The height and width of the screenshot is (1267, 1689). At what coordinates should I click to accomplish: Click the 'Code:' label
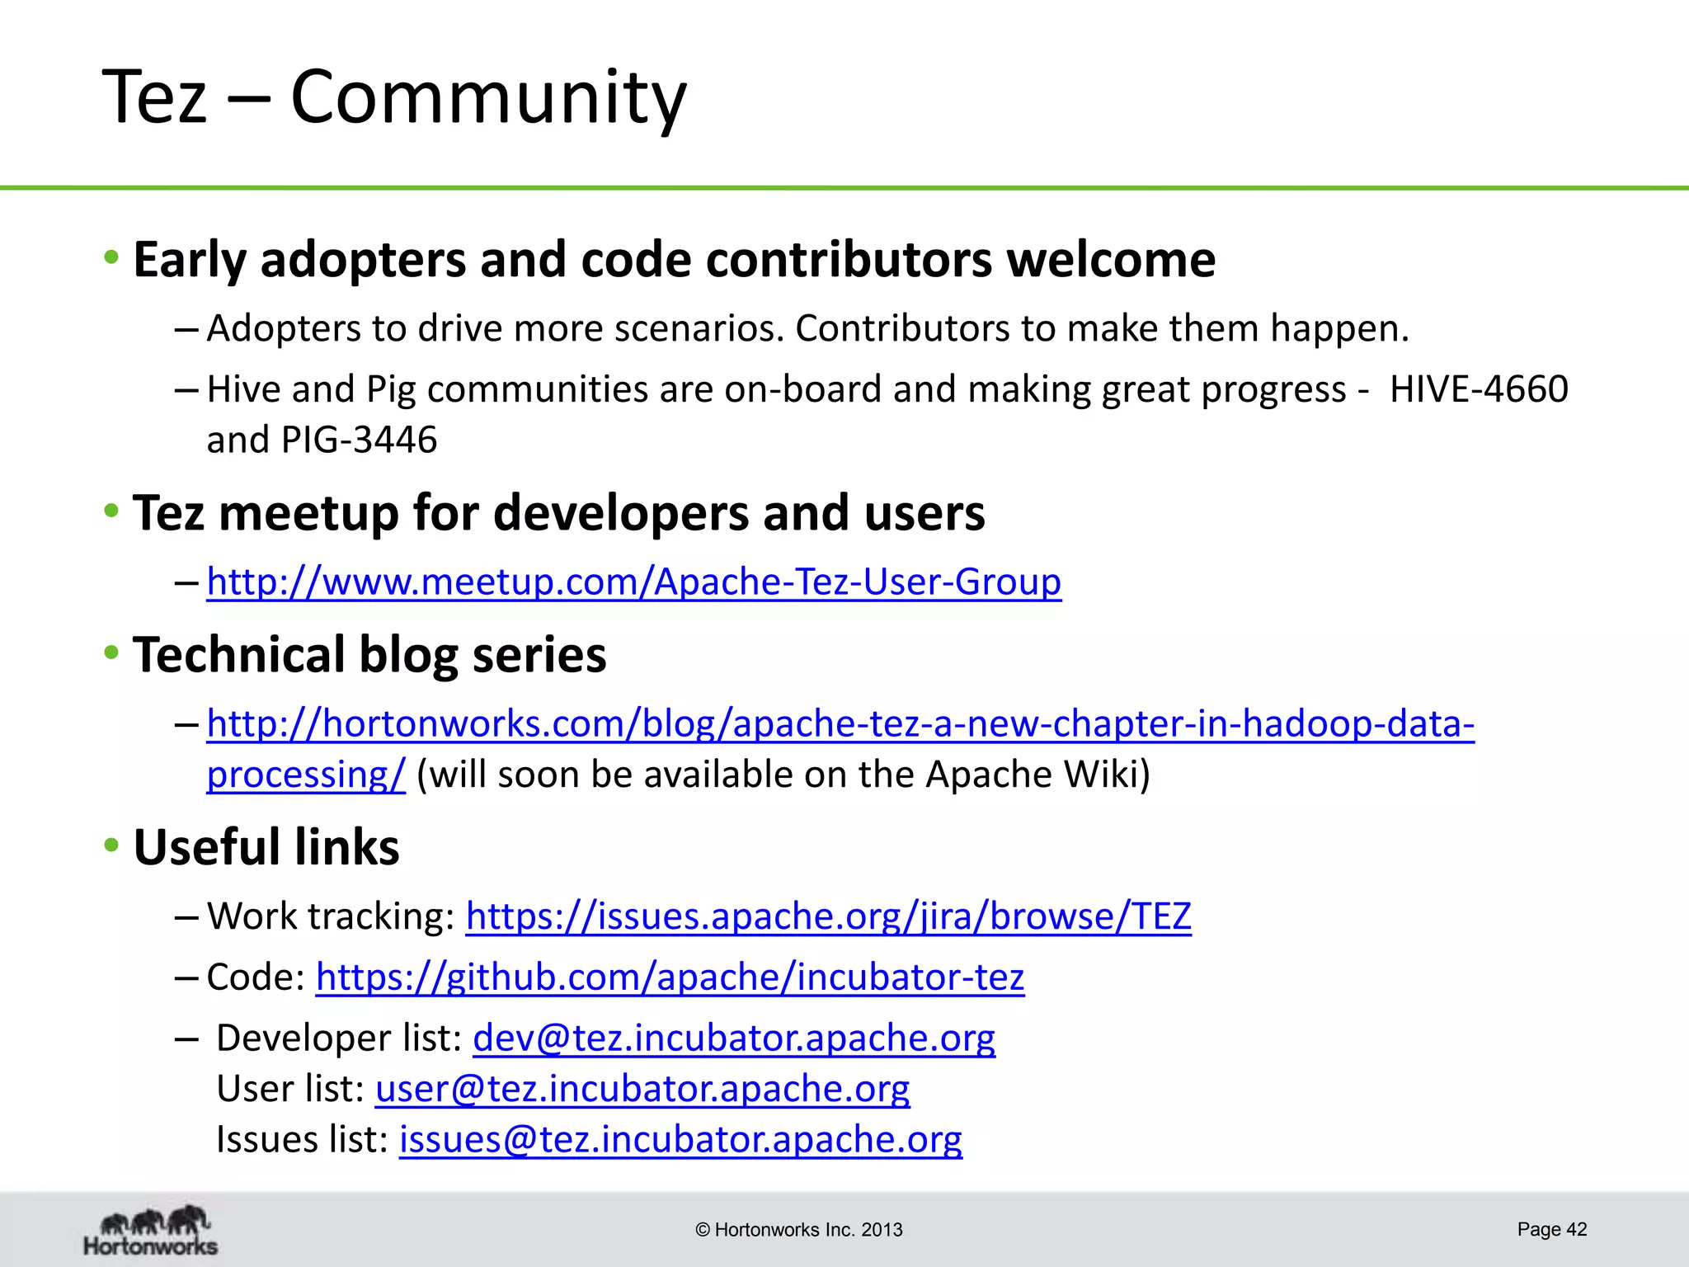point(256,977)
